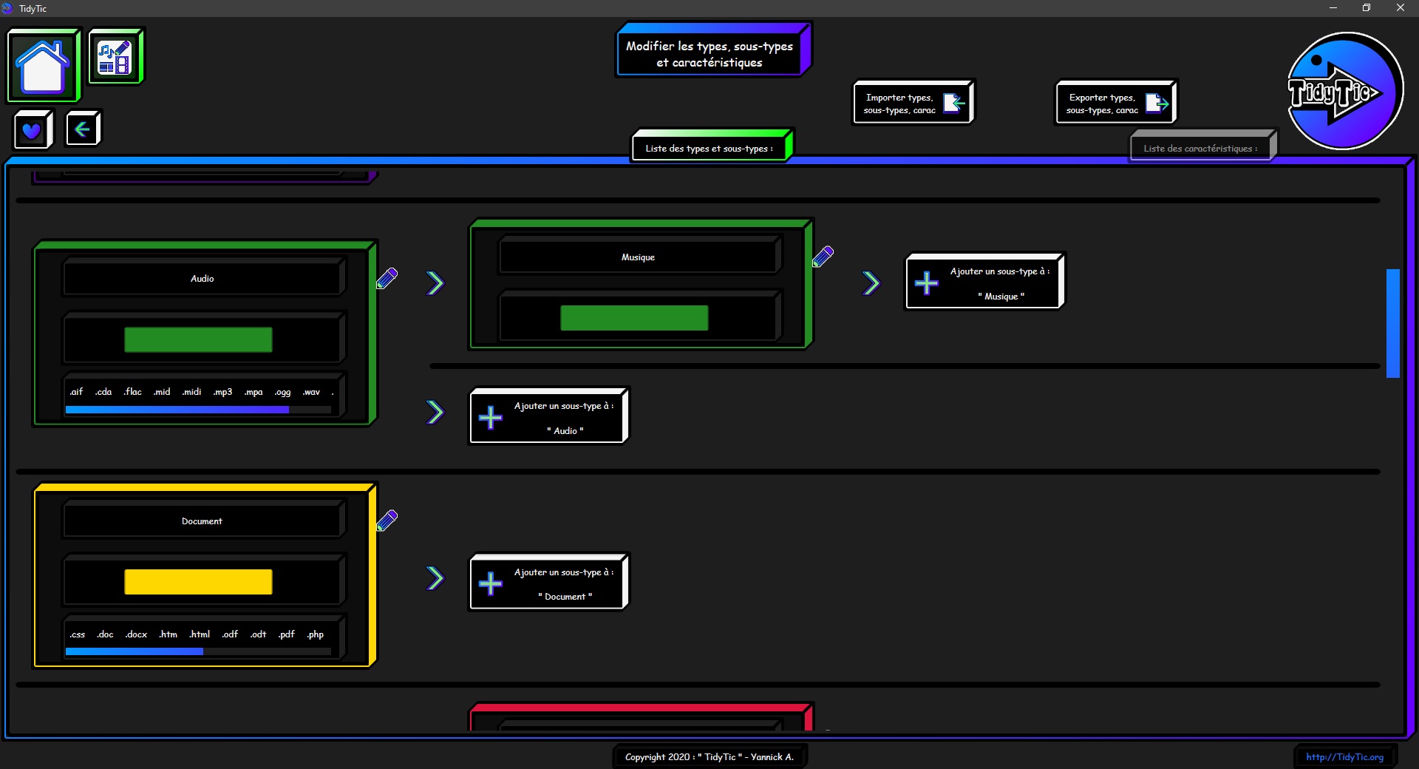
Task: Click the .pdf extension in Document
Action: pos(286,634)
